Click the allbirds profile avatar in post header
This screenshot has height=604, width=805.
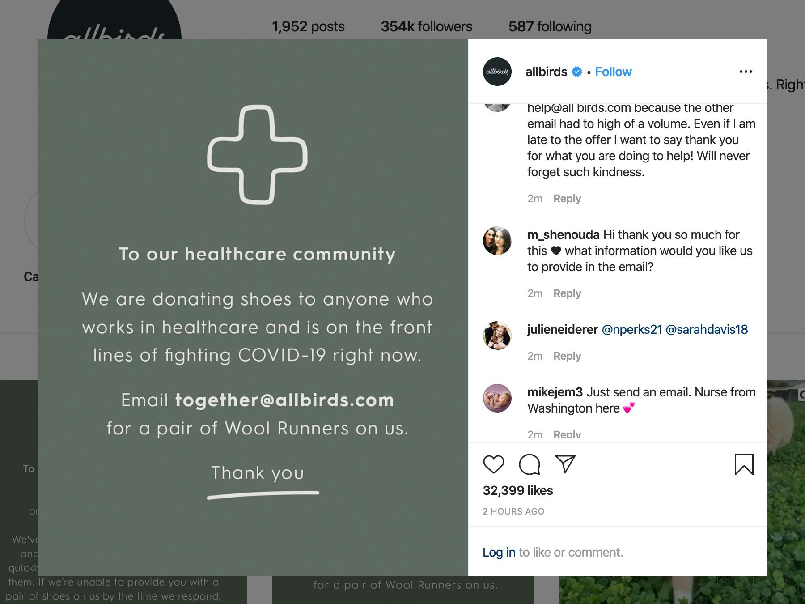point(497,72)
